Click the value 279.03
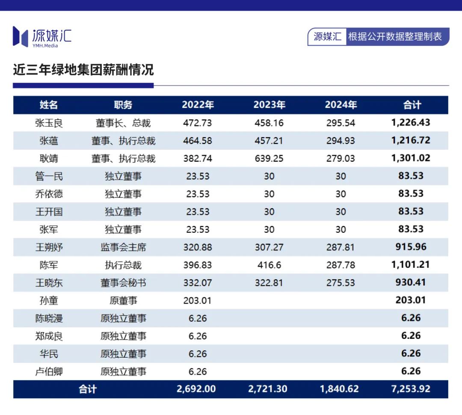 [x=341, y=159]
